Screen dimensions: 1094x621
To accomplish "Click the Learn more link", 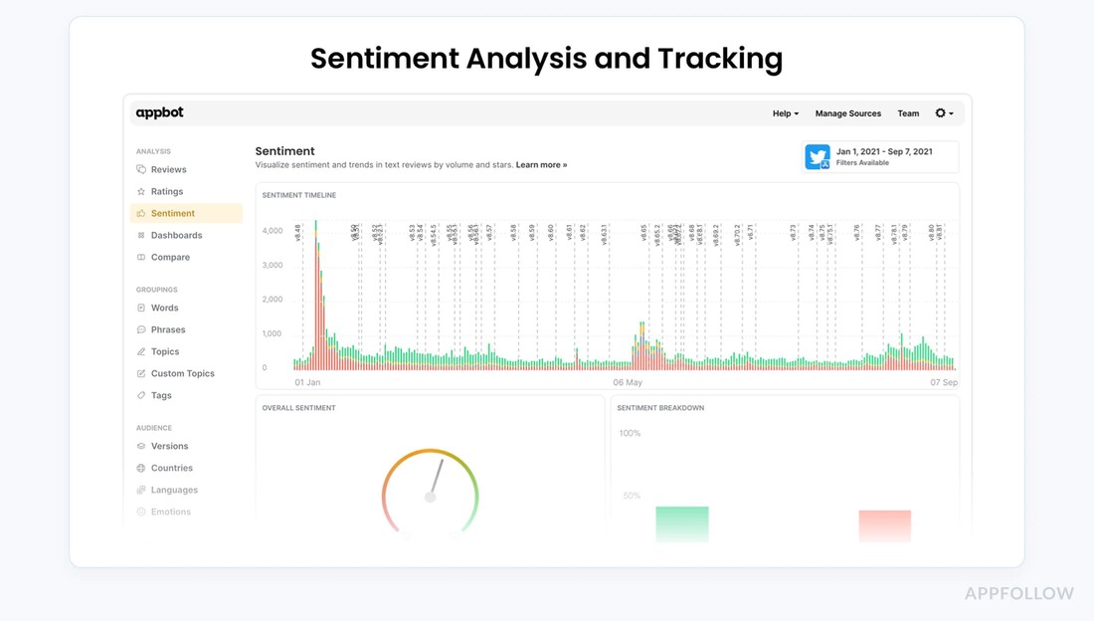I will (x=541, y=164).
